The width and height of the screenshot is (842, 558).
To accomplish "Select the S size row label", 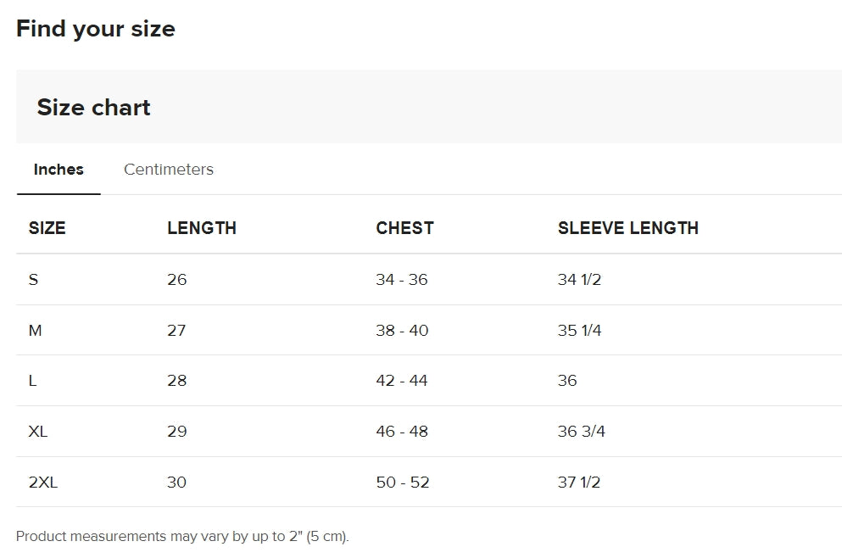I will [33, 279].
